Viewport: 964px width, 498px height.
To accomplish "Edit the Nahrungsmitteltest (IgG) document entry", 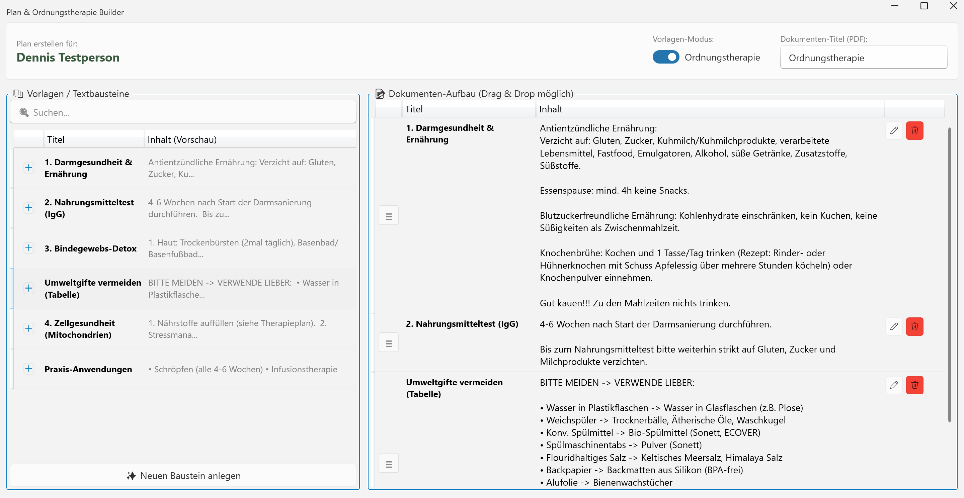I will 894,326.
